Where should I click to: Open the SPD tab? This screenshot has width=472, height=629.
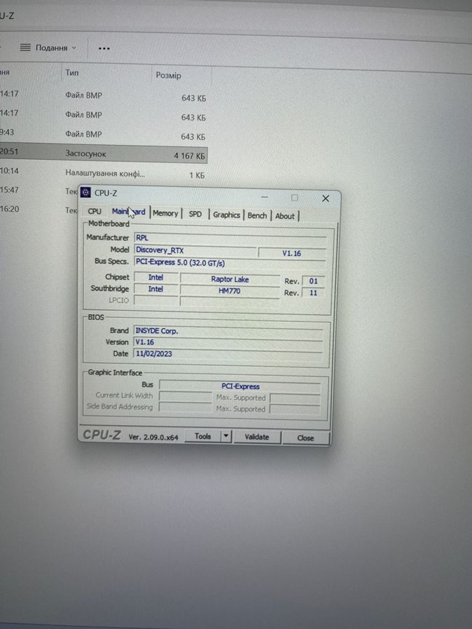(195, 214)
